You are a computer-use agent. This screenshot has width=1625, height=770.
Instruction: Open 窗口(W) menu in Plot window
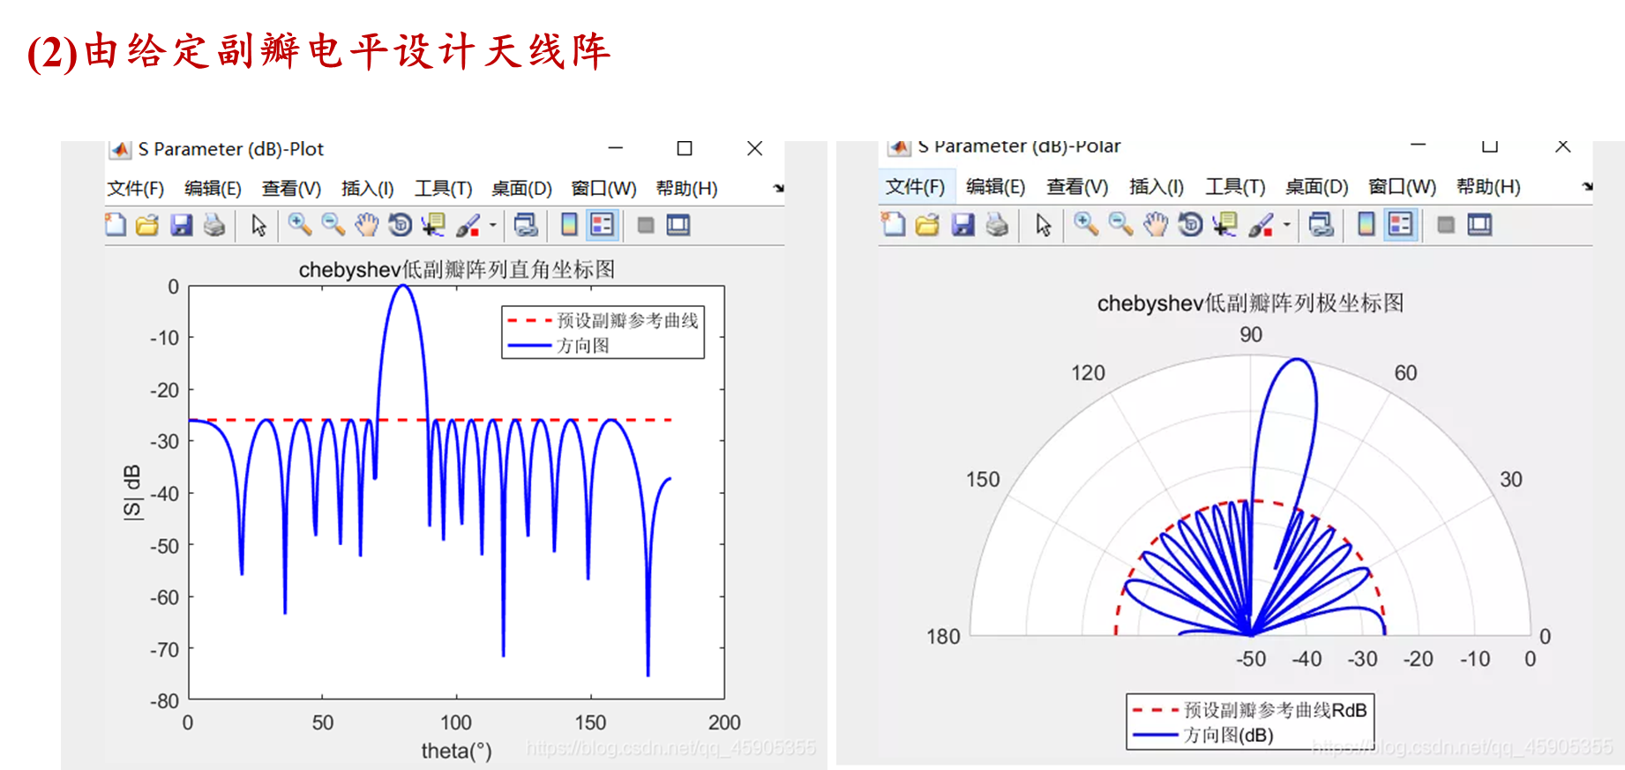(x=603, y=189)
